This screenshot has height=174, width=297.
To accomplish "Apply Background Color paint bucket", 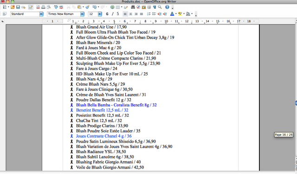I will pos(188,14).
